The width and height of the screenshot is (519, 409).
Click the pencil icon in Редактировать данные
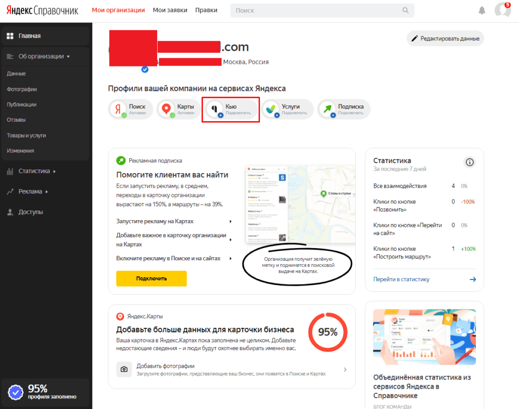(415, 39)
